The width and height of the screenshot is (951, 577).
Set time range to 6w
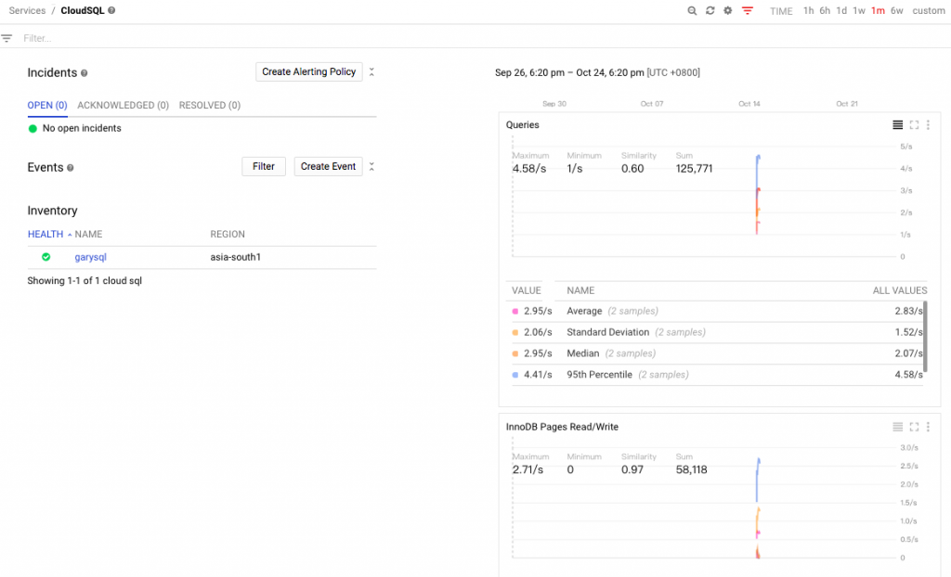[x=897, y=11]
